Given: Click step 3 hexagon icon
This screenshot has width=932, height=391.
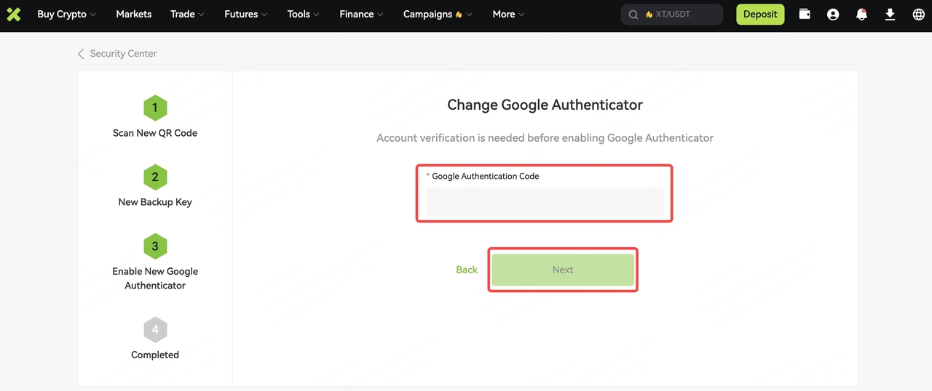Looking at the screenshot, I should coord(155,246).
